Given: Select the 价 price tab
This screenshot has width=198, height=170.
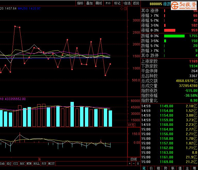Looking at the screenshot, I should tap(151, 168).
